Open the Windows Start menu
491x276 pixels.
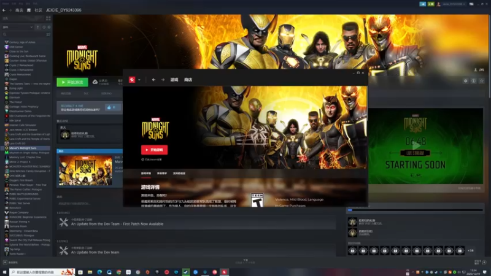pos(4,272)
